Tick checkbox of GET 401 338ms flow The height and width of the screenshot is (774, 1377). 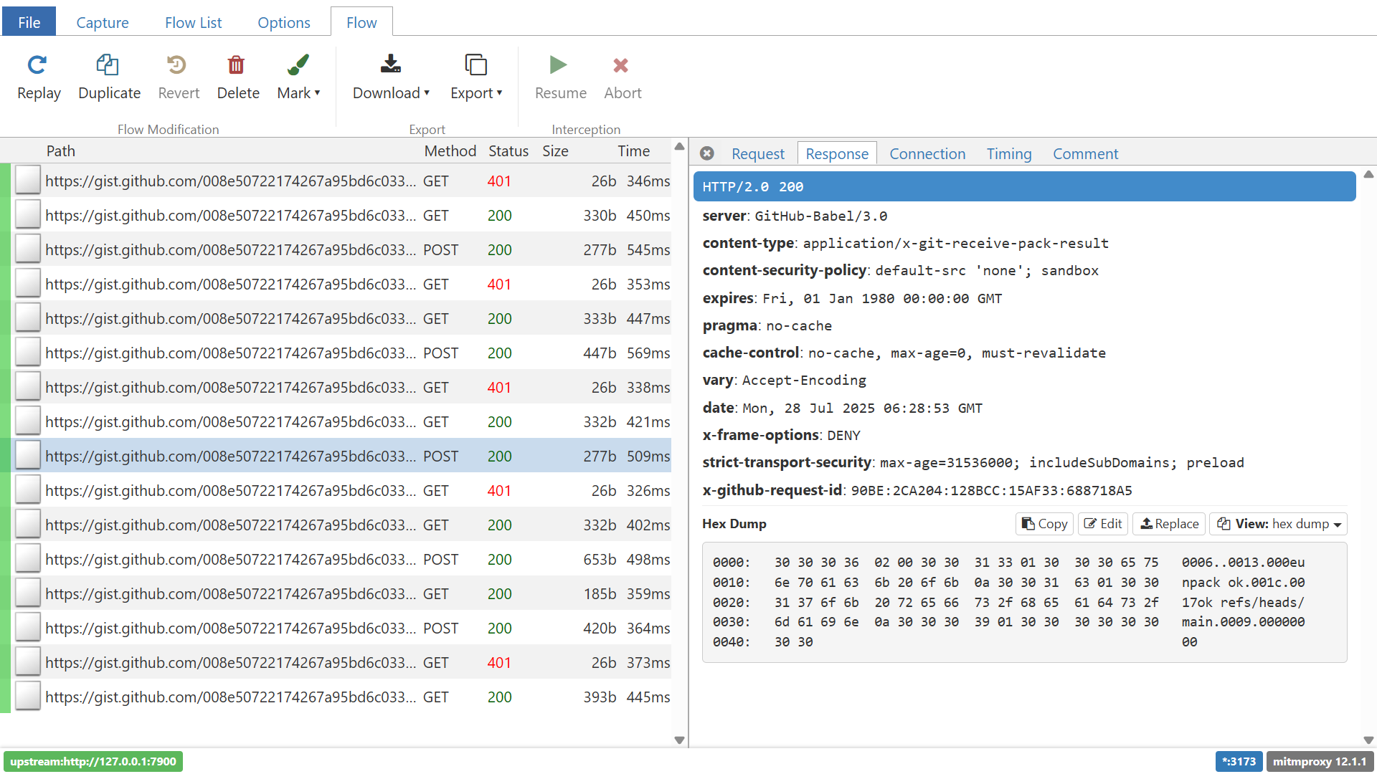coord(28,387)
